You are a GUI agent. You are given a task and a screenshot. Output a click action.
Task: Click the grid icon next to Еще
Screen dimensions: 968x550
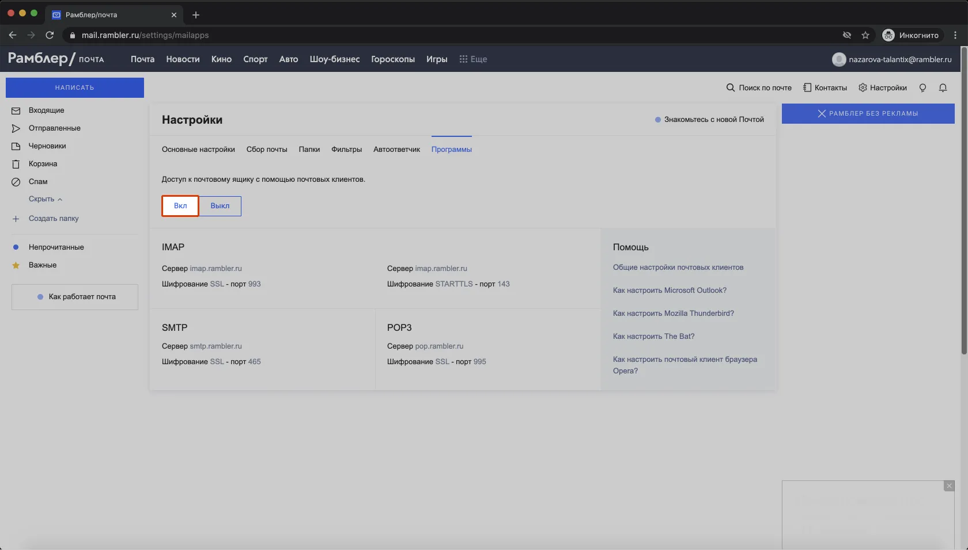[463, 59]
